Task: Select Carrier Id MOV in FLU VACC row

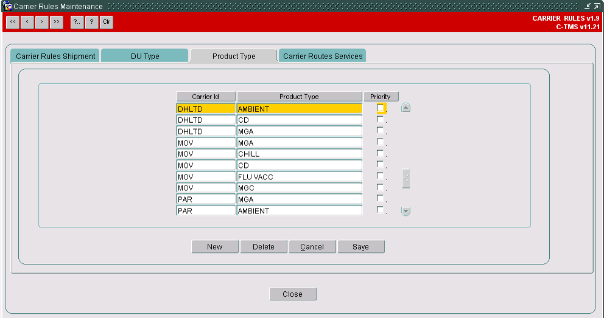Action: 206,177
